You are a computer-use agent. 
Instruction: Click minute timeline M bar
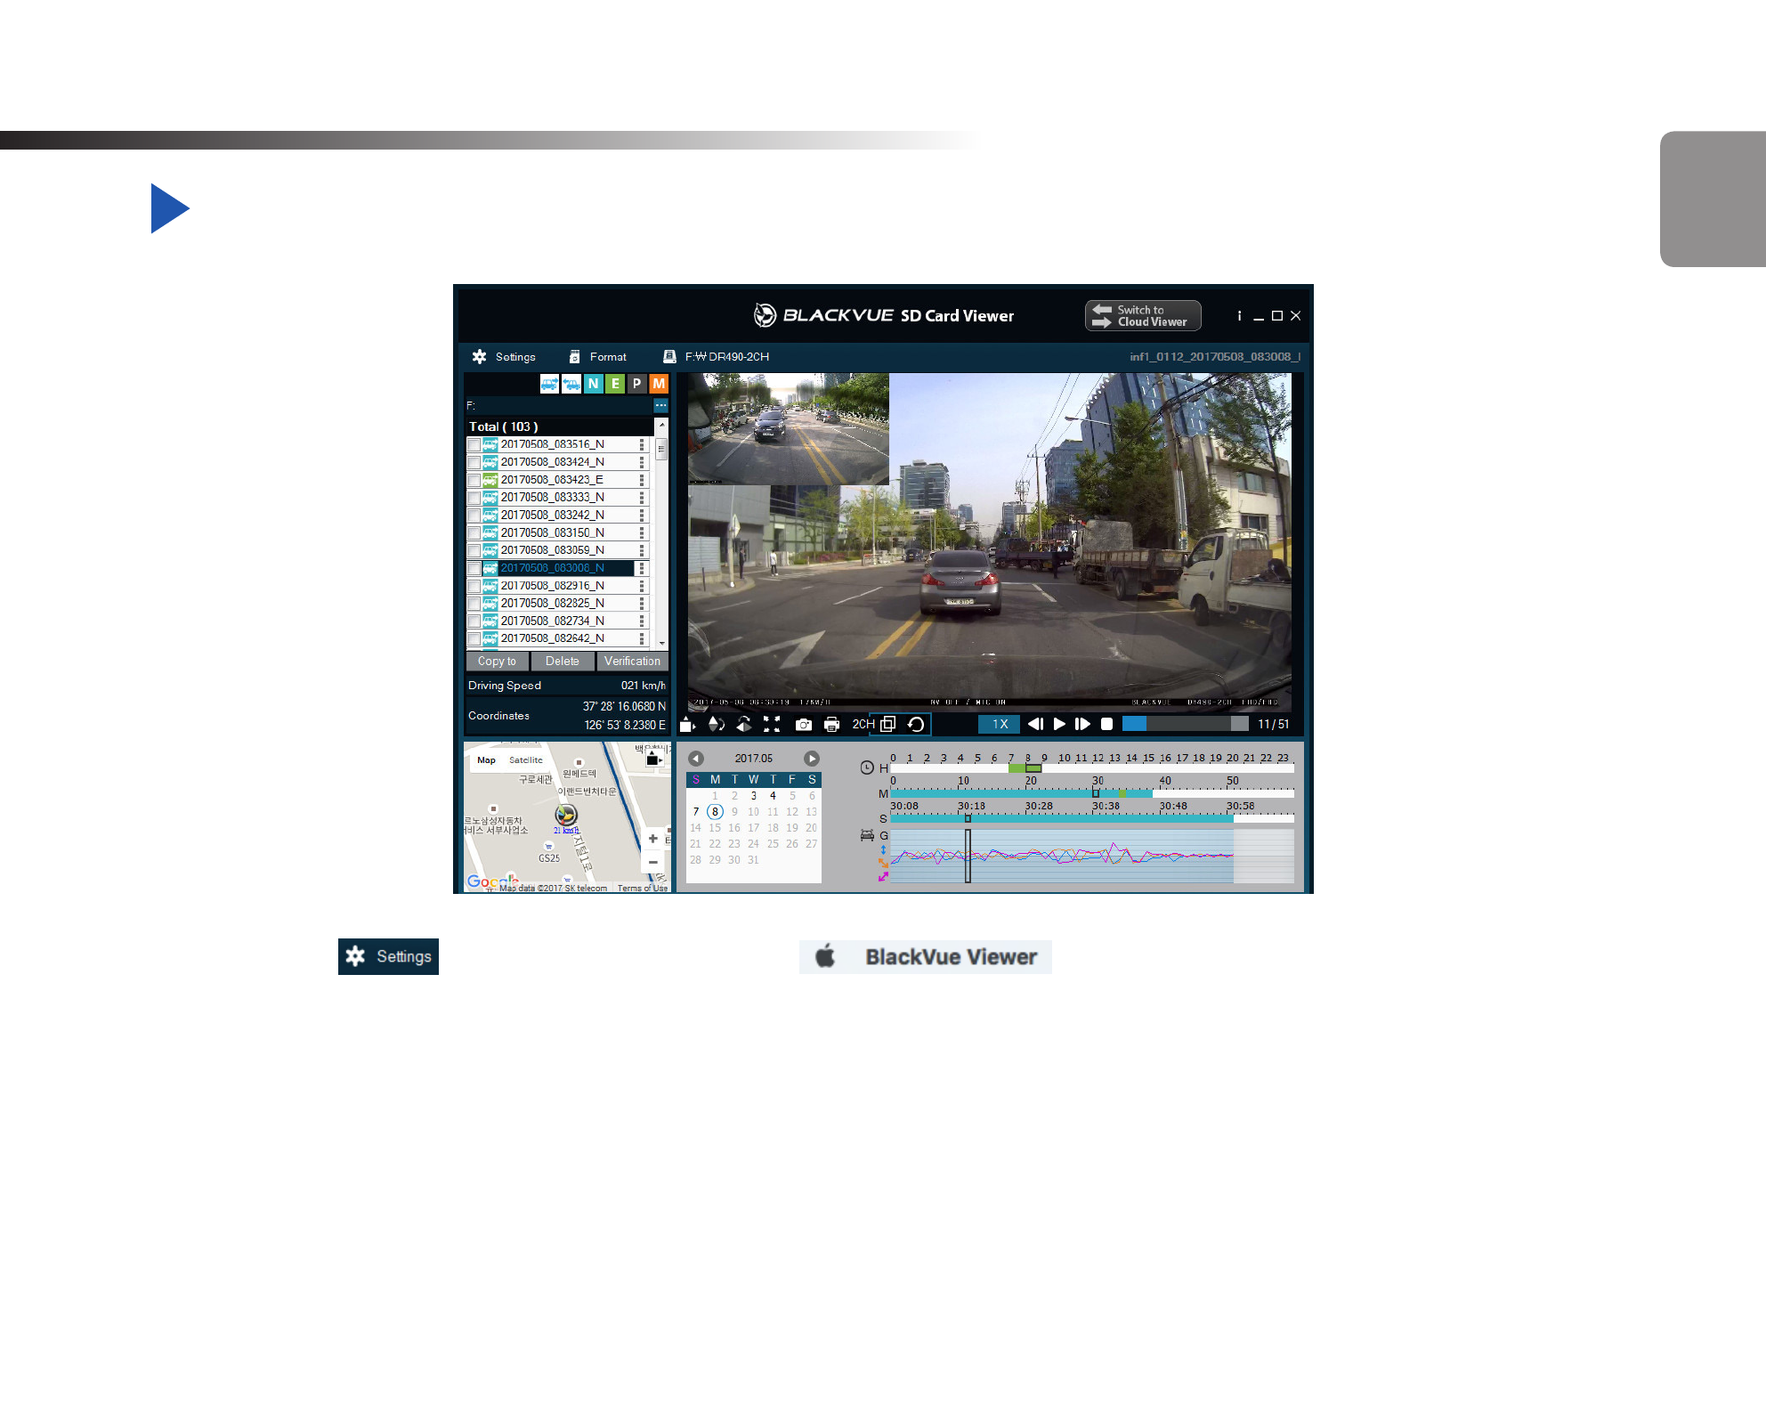point(1092,793)
